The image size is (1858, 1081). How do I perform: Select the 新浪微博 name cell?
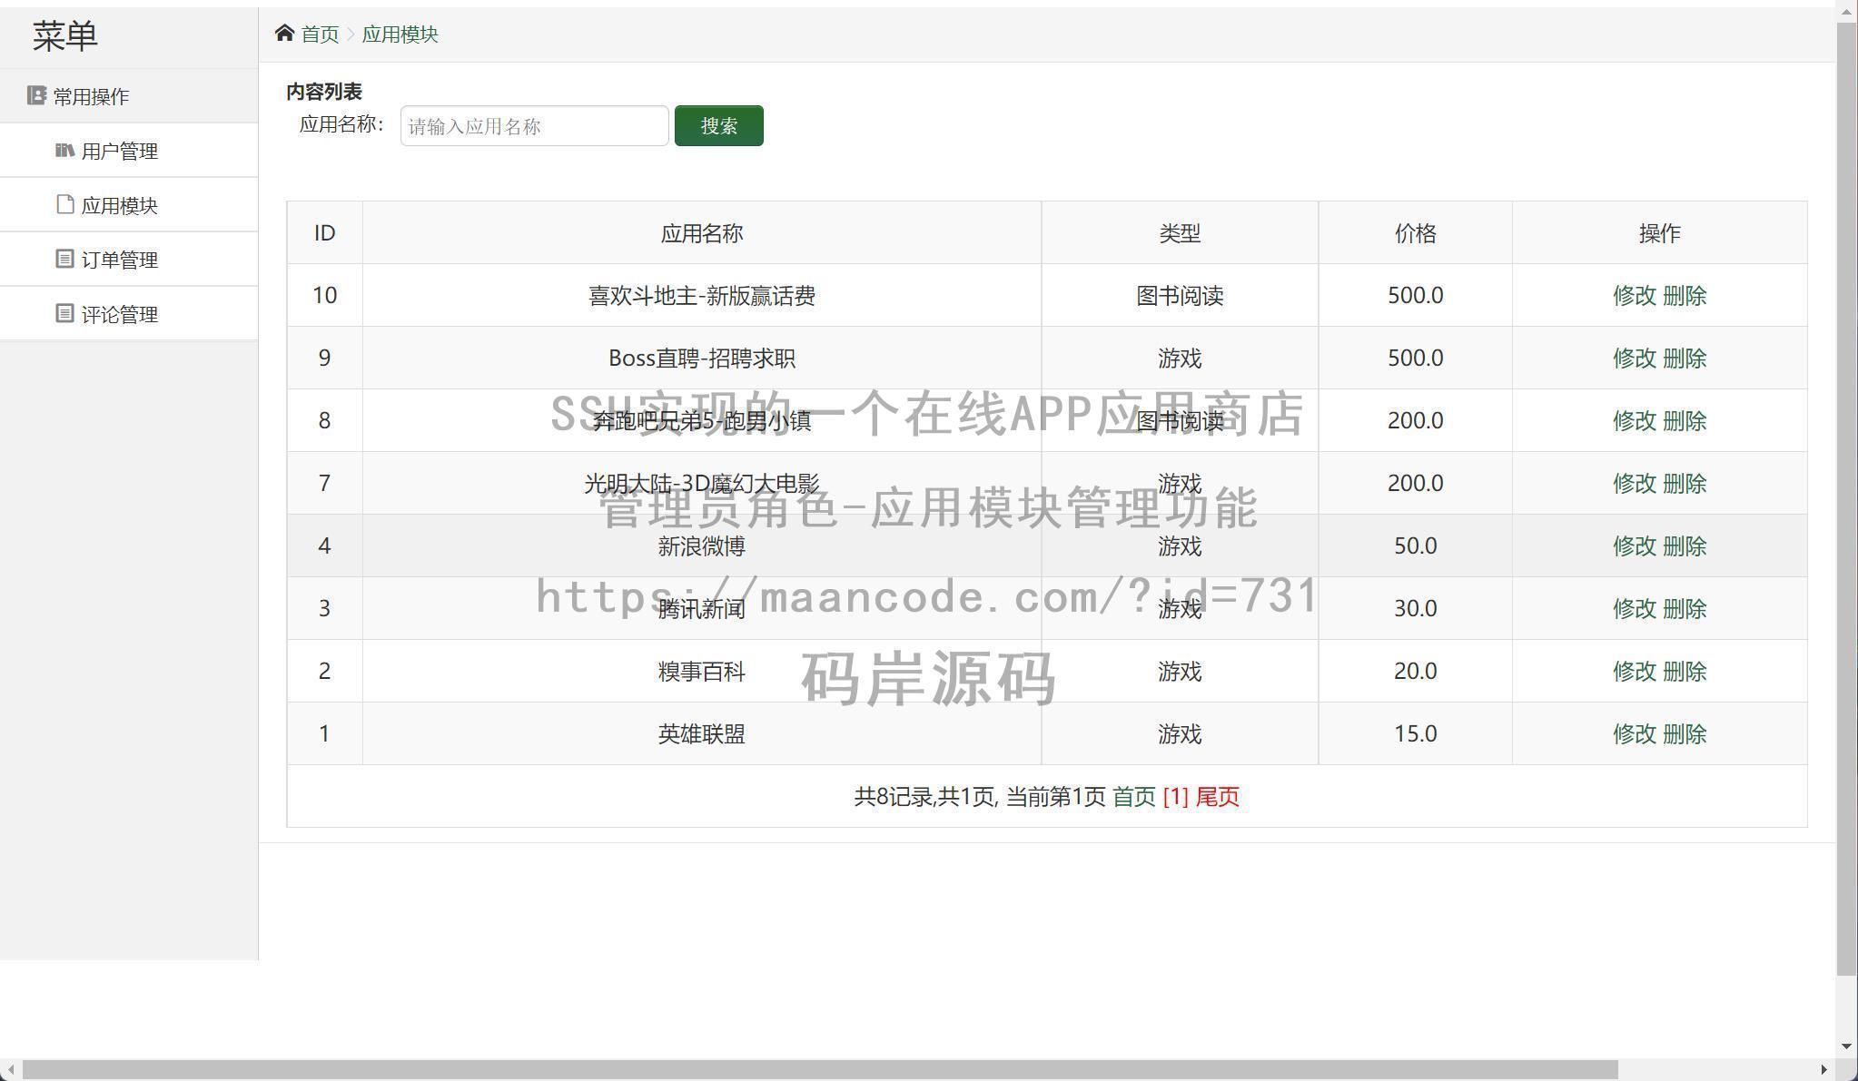coord(702,546)
